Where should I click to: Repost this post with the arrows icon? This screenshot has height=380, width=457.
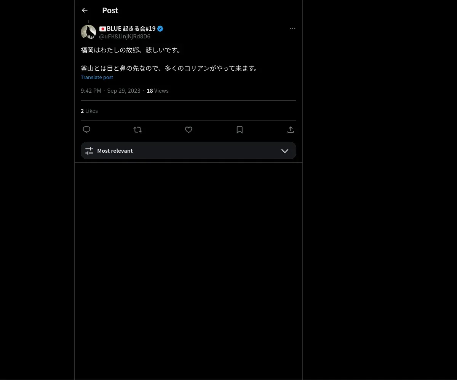click(137, 130)
